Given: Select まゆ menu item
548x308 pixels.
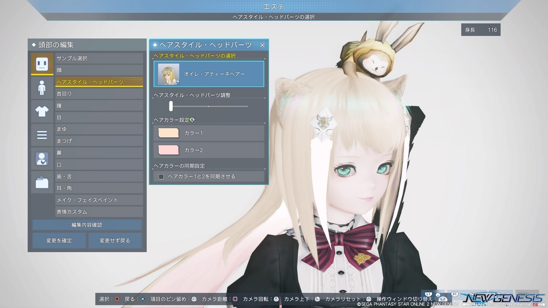Looking at the screenshot, I should coord(99,130).
